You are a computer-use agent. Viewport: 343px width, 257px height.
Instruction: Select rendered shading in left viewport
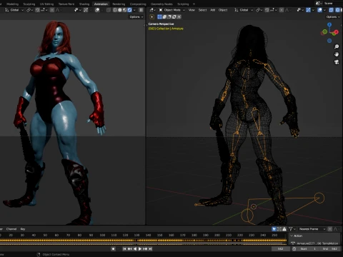click(x=129, y=10)
